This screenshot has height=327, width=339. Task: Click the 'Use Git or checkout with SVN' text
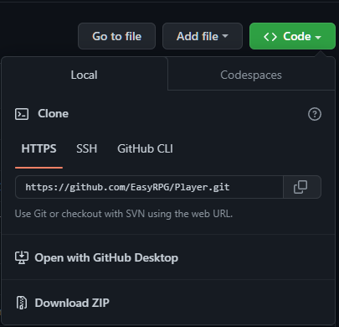coord(124,214)
